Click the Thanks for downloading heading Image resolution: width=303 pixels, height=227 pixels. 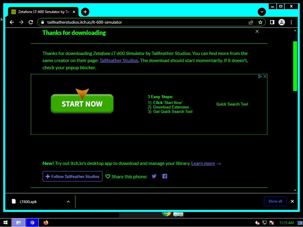pos(74,33)
